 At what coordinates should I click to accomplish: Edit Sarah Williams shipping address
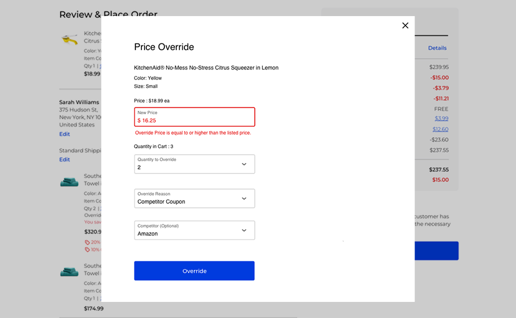(x=64, y=134)
